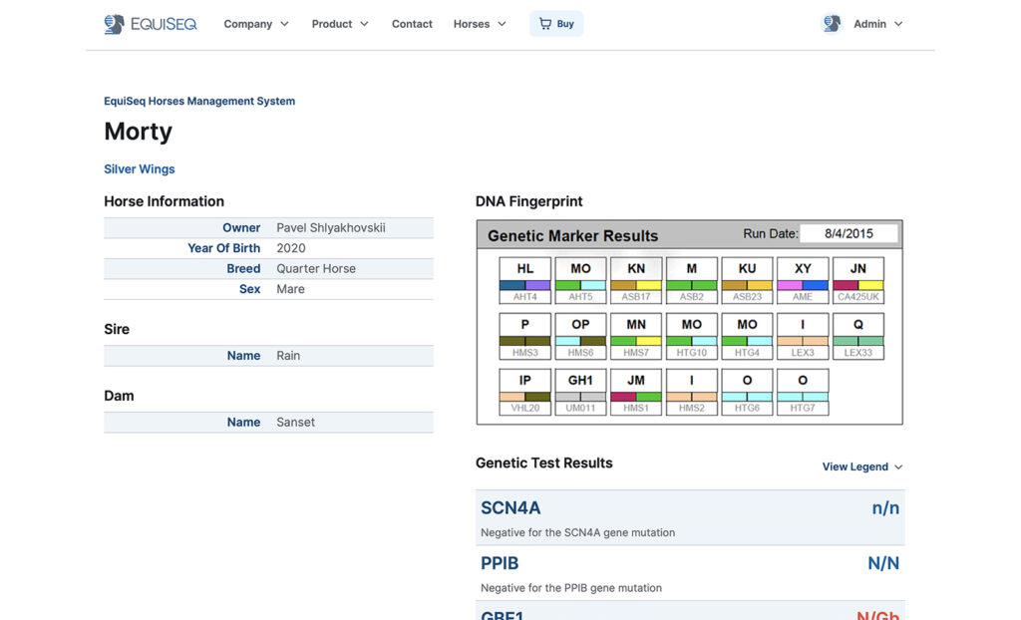The image size is (1021, 620).
Task: Click the DNA Fingerprint heading
Action: 528,202
